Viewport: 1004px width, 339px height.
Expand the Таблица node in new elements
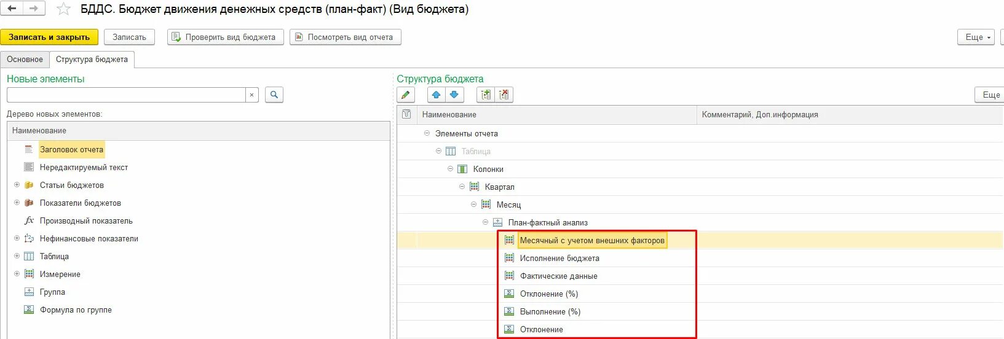pyautogui.click(x=17, y=256)
